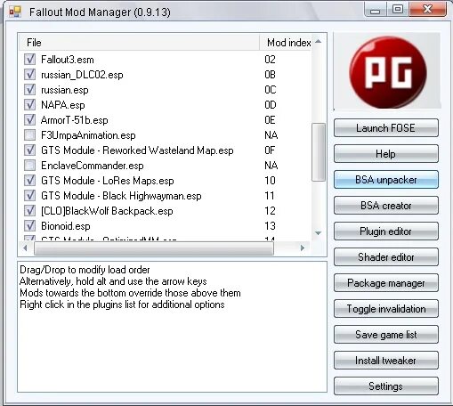Uncheck NAPA.esp in the plugin list
The width and height of the screenshot is (453, 406).
pyautogui.click(x=29, y=105)
